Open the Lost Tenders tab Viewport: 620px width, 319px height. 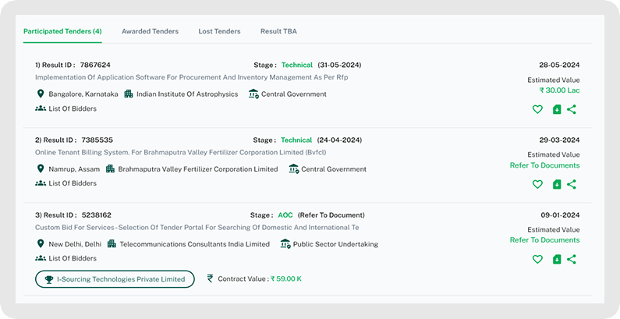(219, 31)
